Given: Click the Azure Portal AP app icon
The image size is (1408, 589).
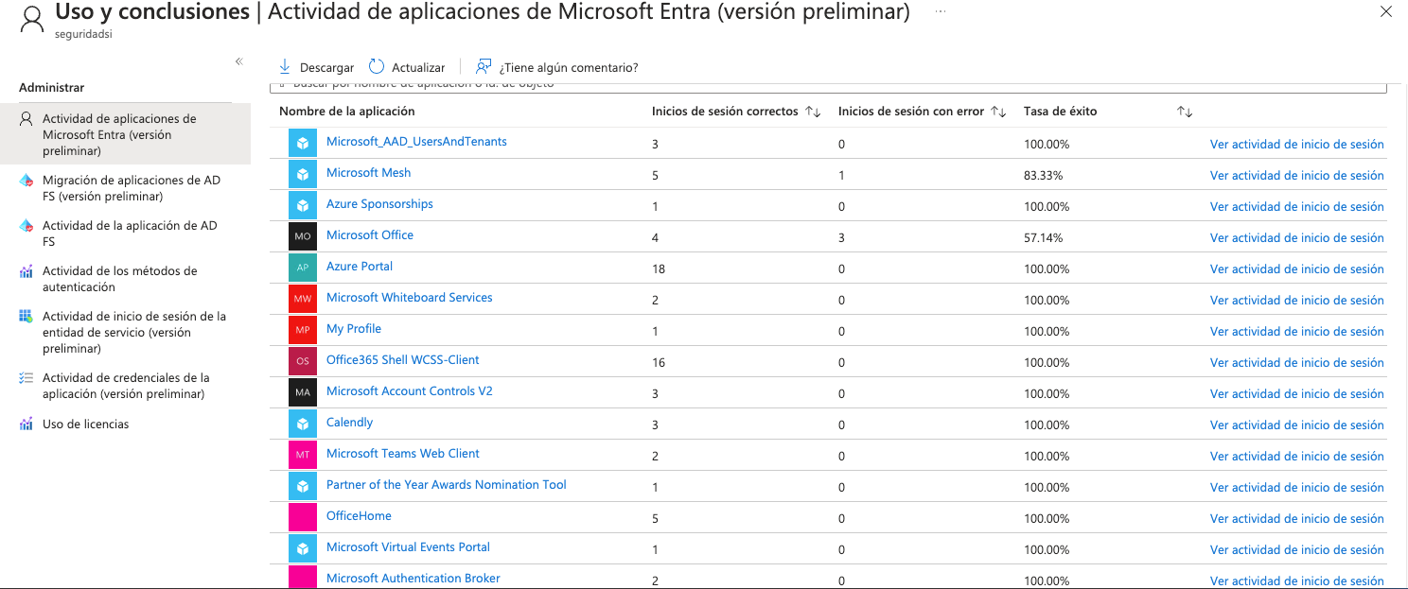Looking at the screenshot, I should pyautogui.click(x=303, y=268).
